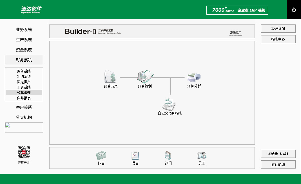The width and height of the screenshot is (301, 184).
Task: Open the 预算分析 pie chart icon
Action: tap(194, 77)
